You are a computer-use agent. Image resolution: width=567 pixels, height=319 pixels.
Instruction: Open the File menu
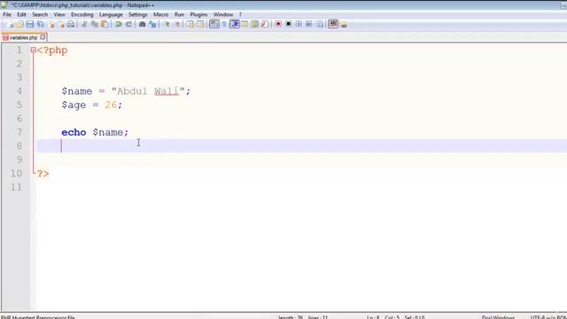coord(7,14)
